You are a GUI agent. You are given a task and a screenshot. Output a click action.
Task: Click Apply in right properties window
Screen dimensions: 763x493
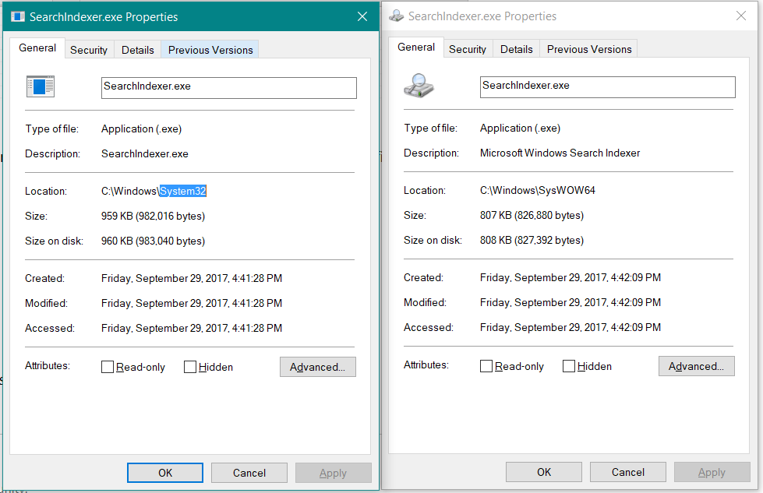tap(712, 472)
